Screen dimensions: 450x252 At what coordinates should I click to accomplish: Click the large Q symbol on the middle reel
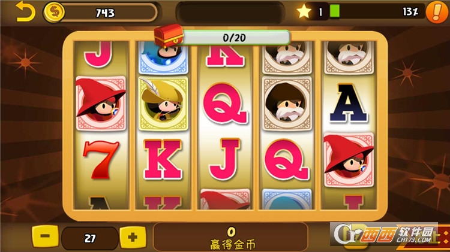[225, 104]
